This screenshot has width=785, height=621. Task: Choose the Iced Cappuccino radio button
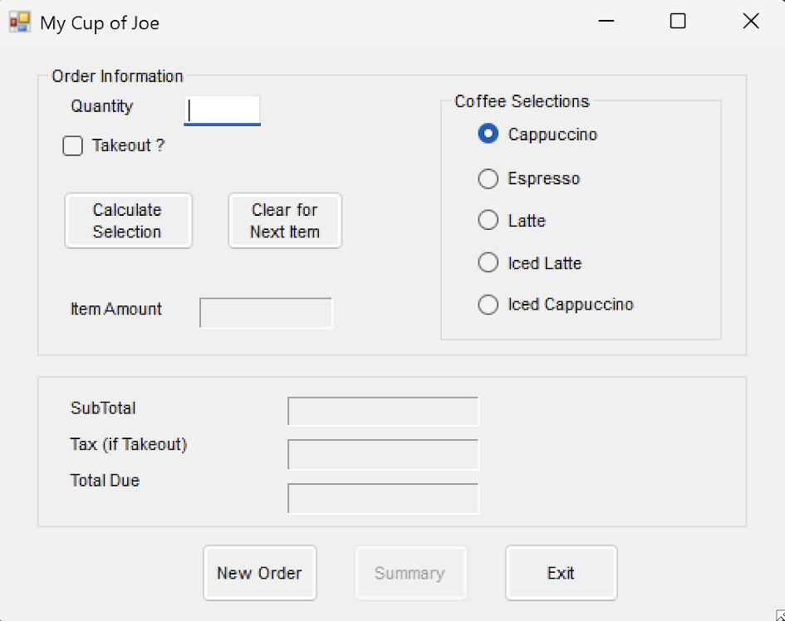[x=488, y=305]
